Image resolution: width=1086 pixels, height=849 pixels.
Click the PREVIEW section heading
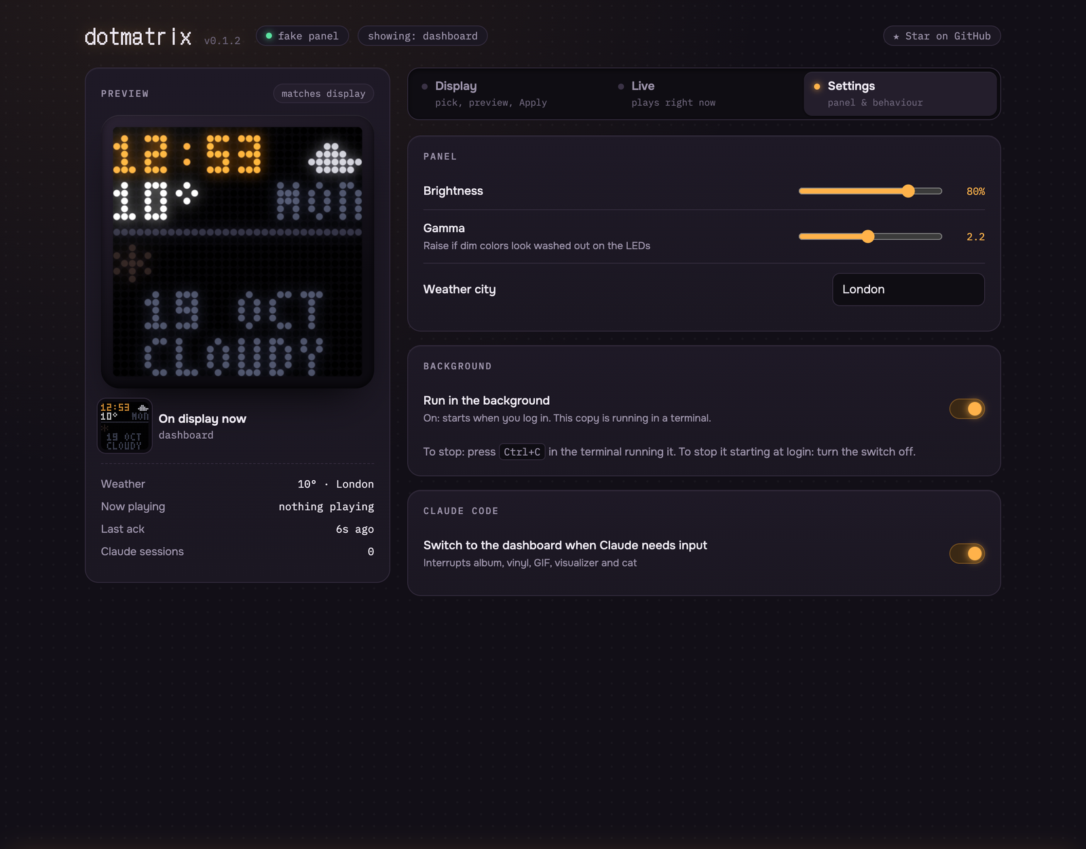pos(125,94)
